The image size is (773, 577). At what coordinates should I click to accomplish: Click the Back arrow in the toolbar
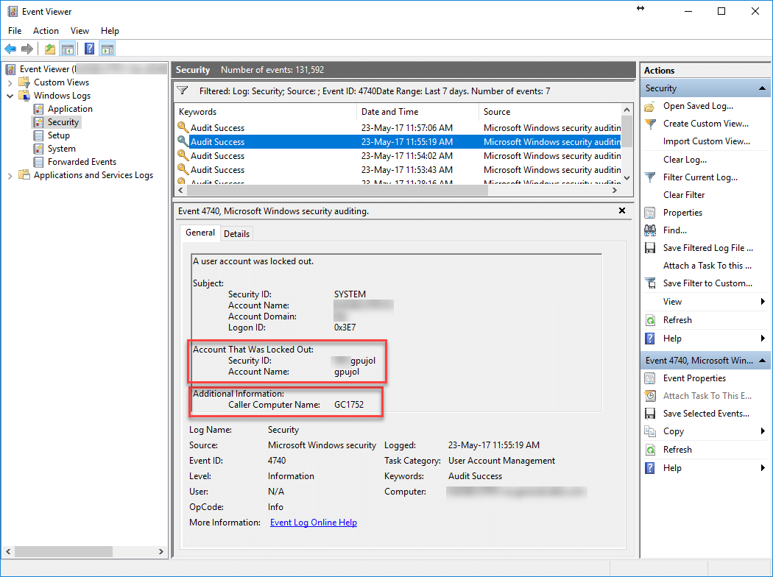point(10,49)
